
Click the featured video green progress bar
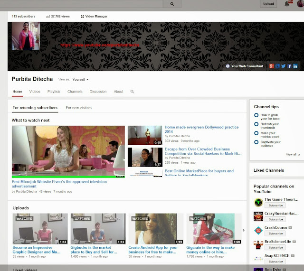pyautogui.click(x=68, y=177)
